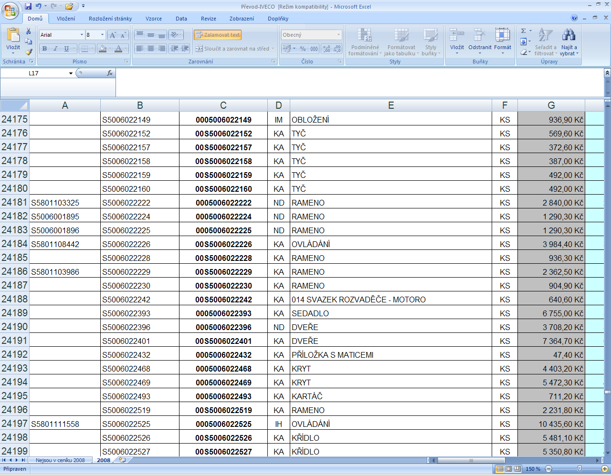Apply the accounting currency format
Screen dimensions: 611x476
(286, 49)
